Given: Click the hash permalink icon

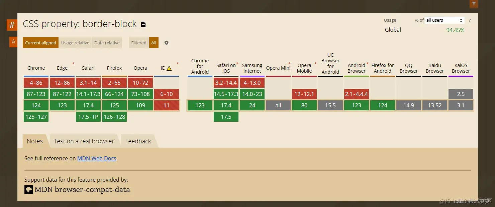Looking at the screenshot, I should [x=12, y=25].
